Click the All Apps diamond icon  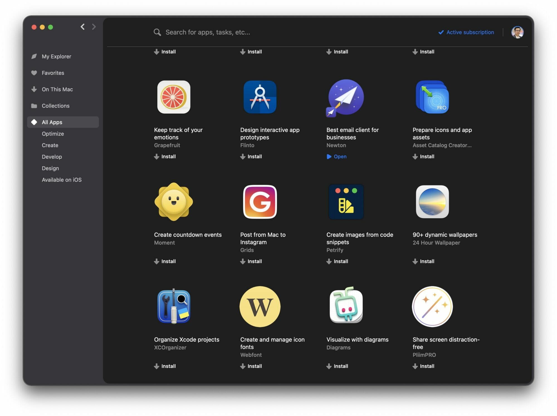click(x=34, y=122)
